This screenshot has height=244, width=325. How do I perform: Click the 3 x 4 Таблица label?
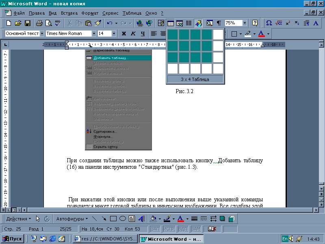195,79
